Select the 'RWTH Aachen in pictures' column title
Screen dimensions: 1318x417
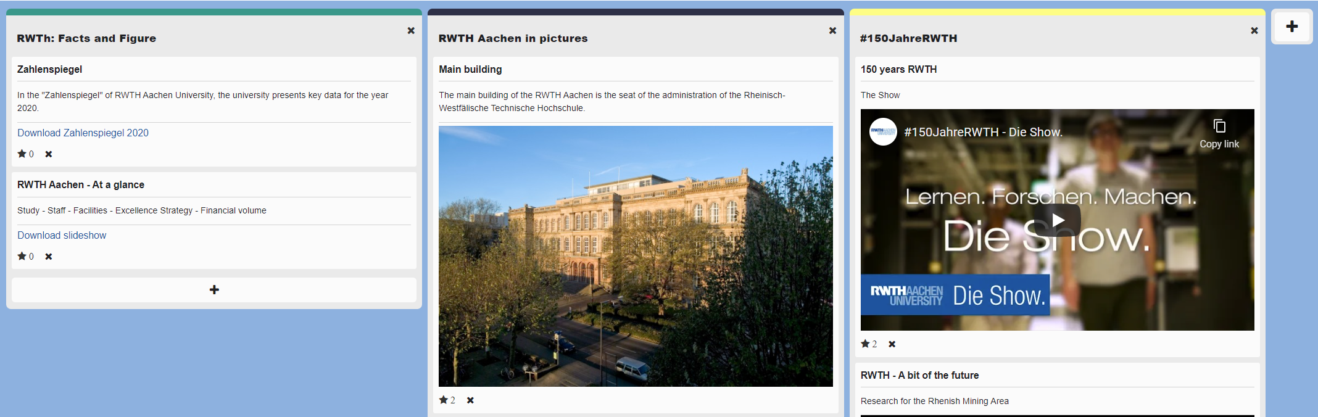click(513, 38)
